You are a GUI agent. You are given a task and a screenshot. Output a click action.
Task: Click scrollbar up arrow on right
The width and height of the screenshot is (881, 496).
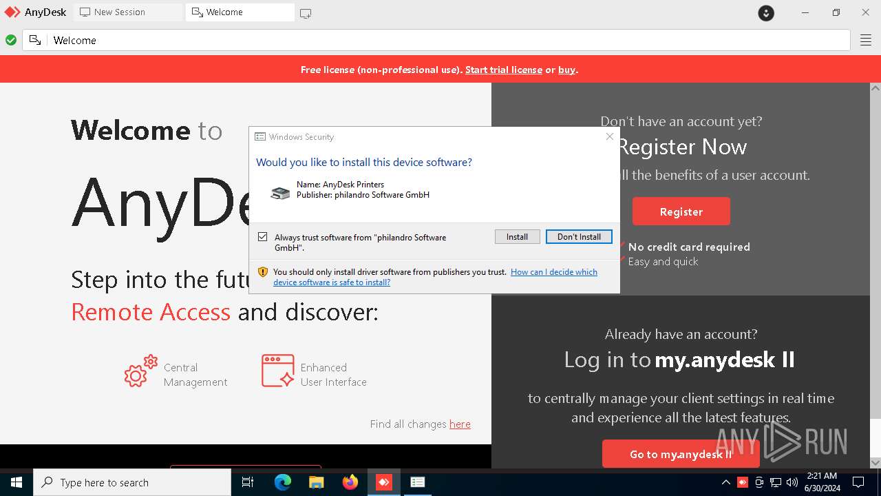pos(875,88)
